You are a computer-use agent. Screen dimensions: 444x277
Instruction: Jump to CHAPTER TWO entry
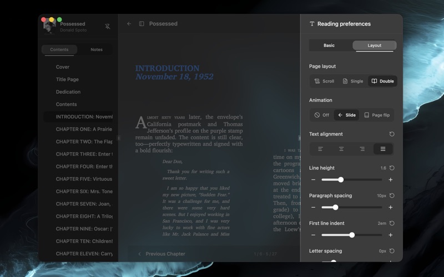[x=78, y=142]
